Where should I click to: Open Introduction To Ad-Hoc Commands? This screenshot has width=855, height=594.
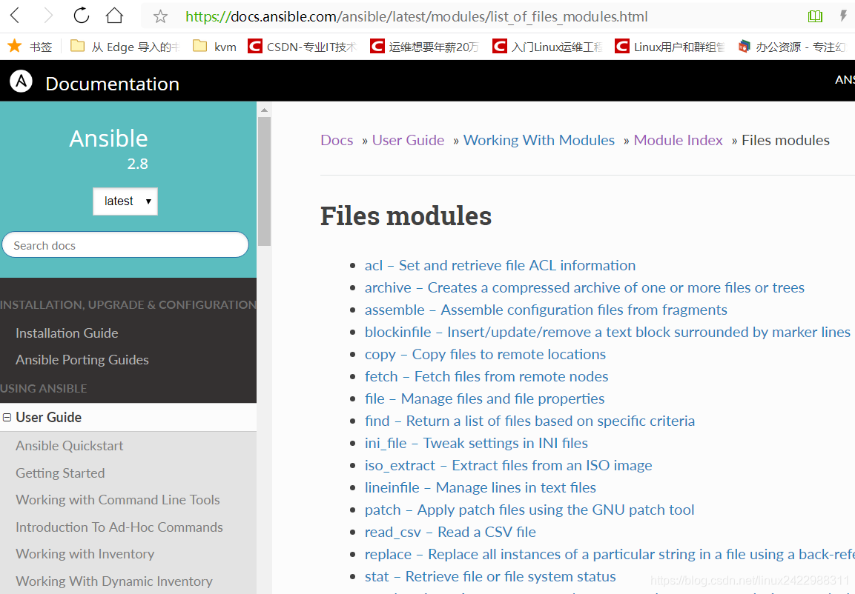coord(119,527)
